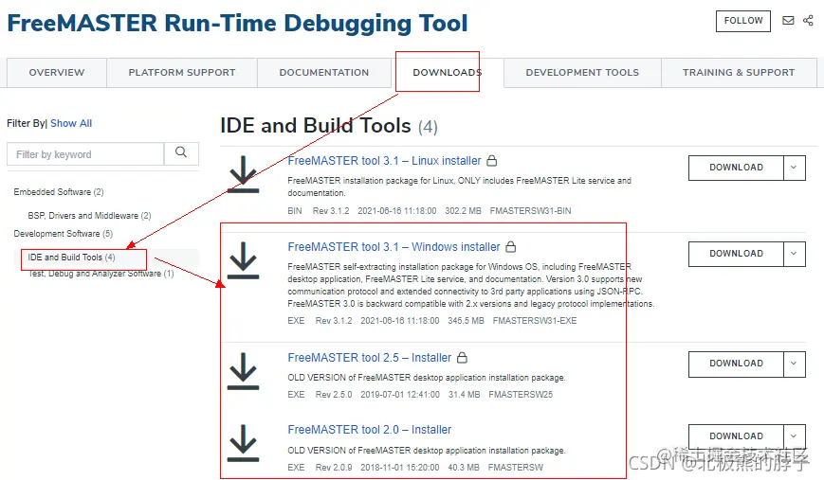Download FreeMASTER tool 2.0 installer
Screen dimensions: 824x480
(x=736, y=436)
